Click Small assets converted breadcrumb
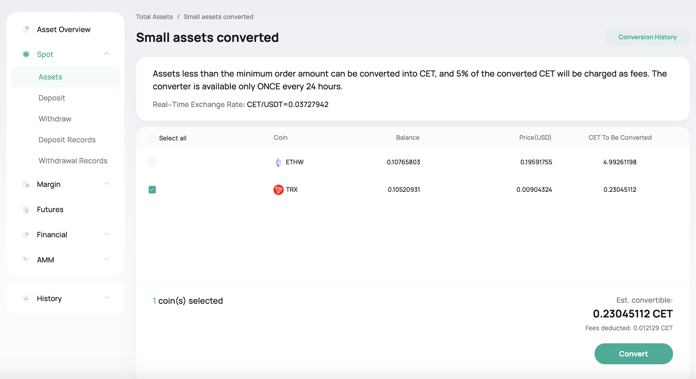The image size is (696, 379). click(218, 17)
